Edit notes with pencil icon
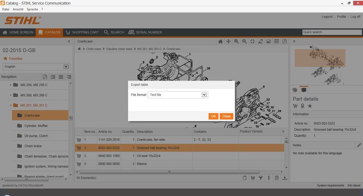The image size is (363, 196). (359, 145)
